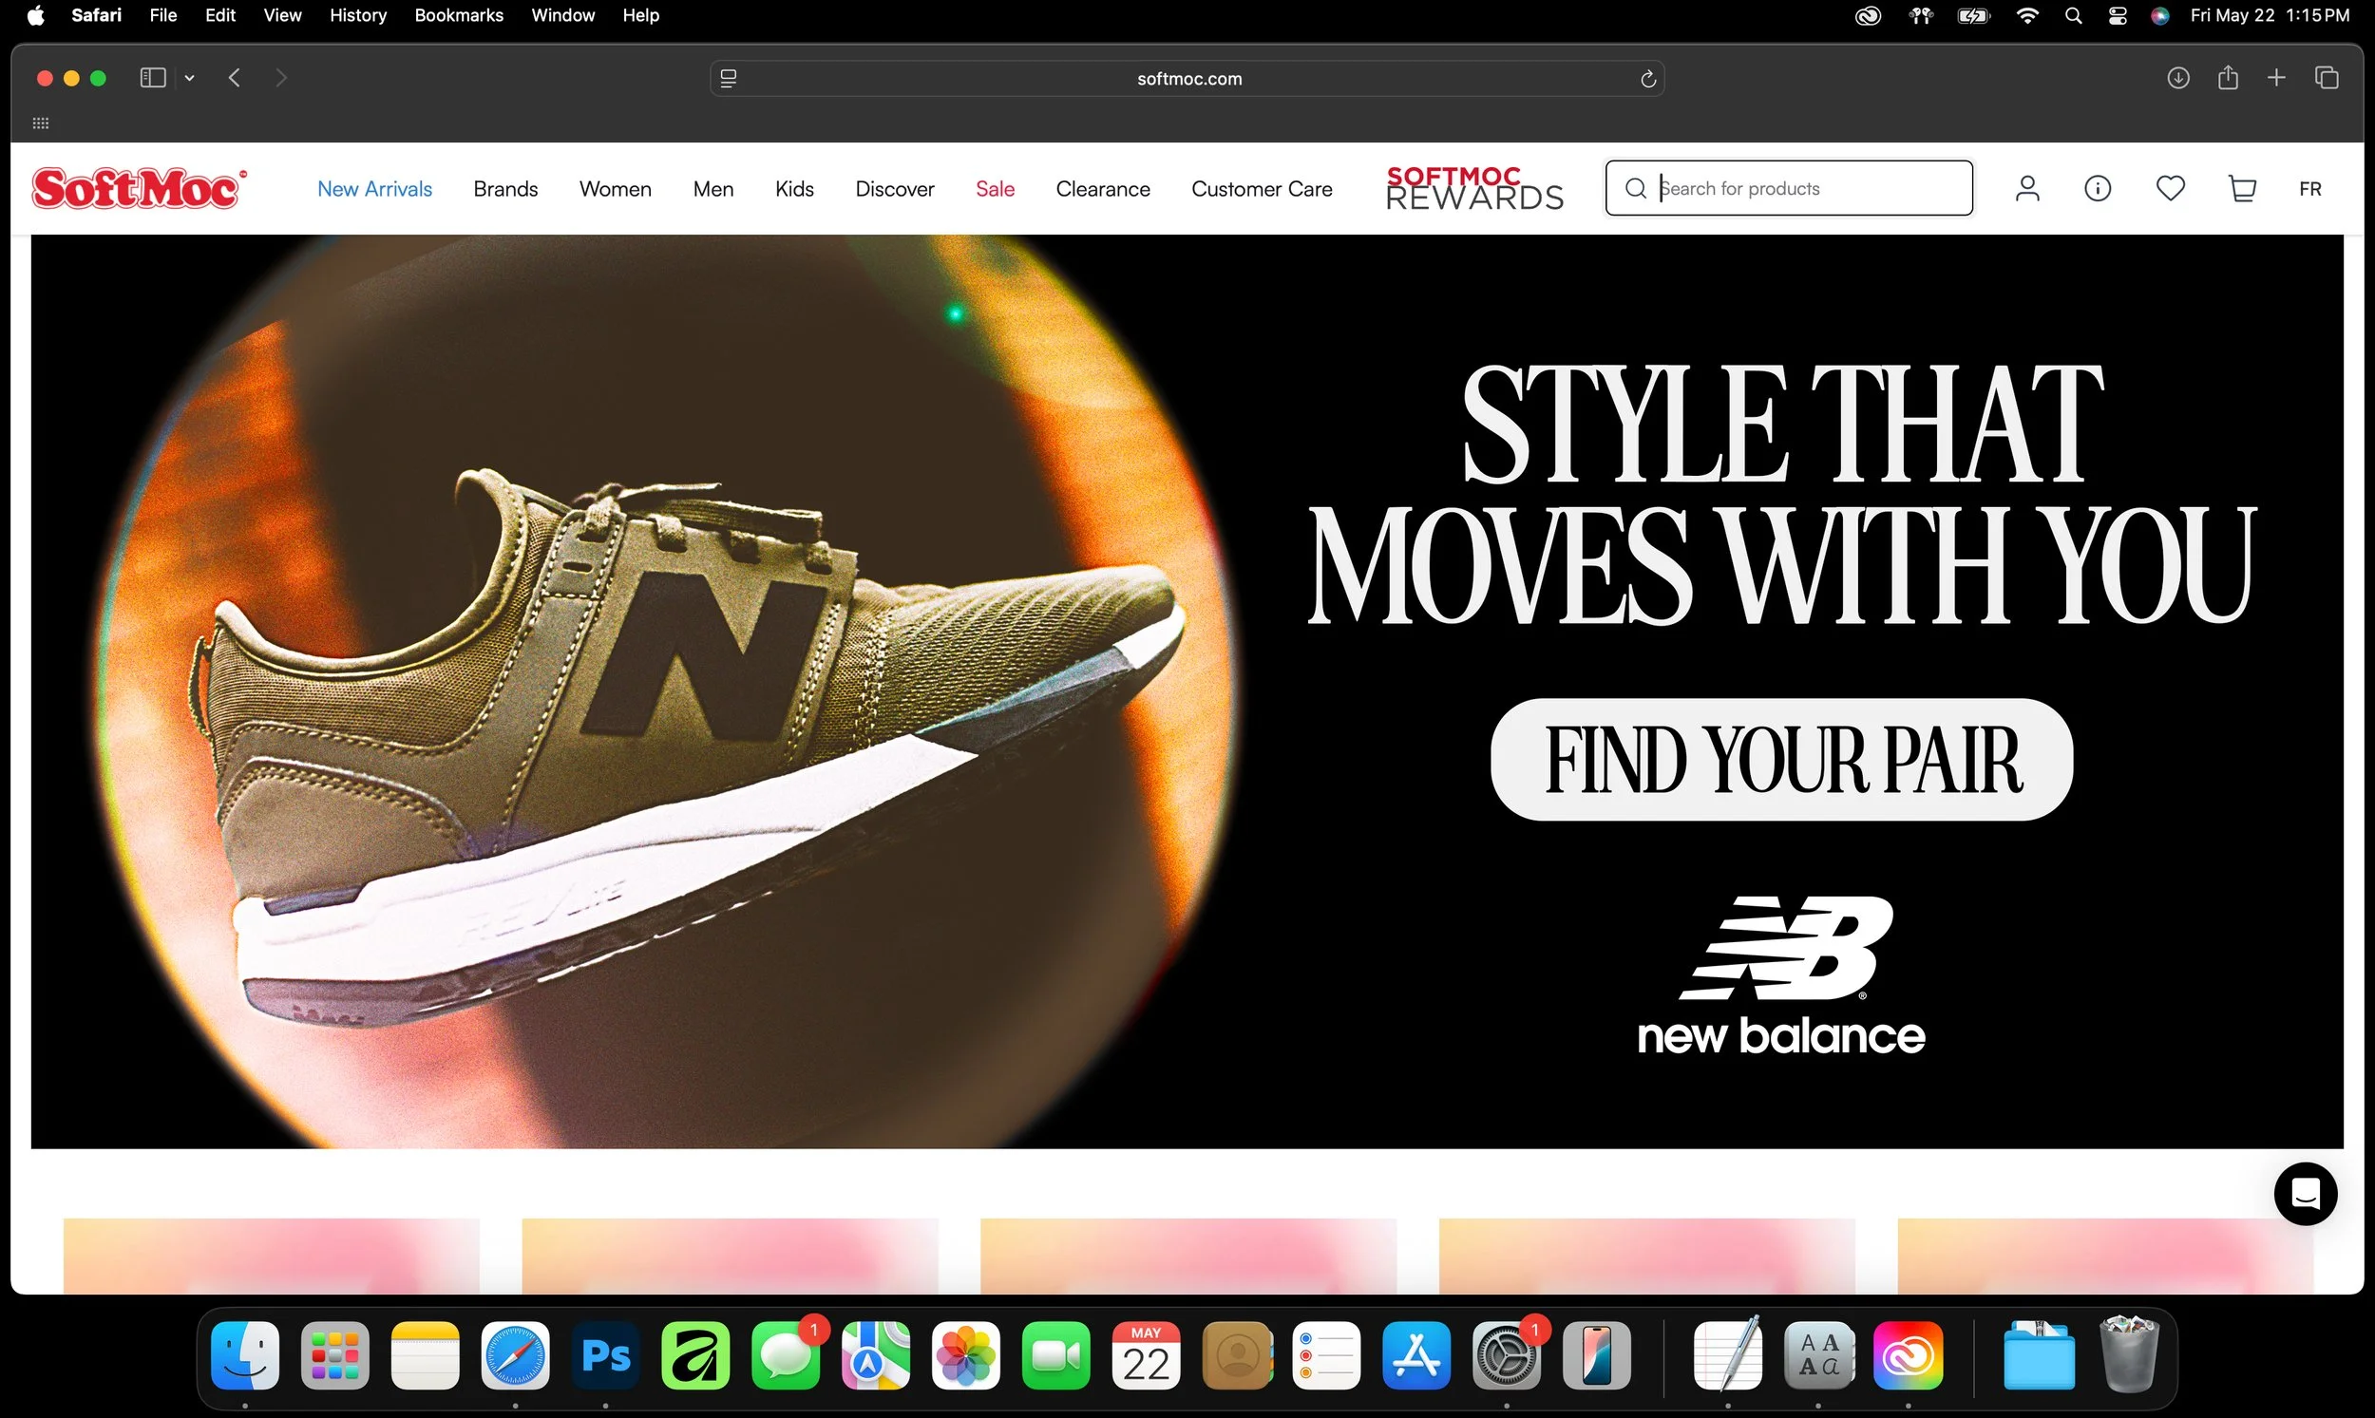Open System Settings from the Dock
The image size is (2375, 1418).
[1508, 1355]
